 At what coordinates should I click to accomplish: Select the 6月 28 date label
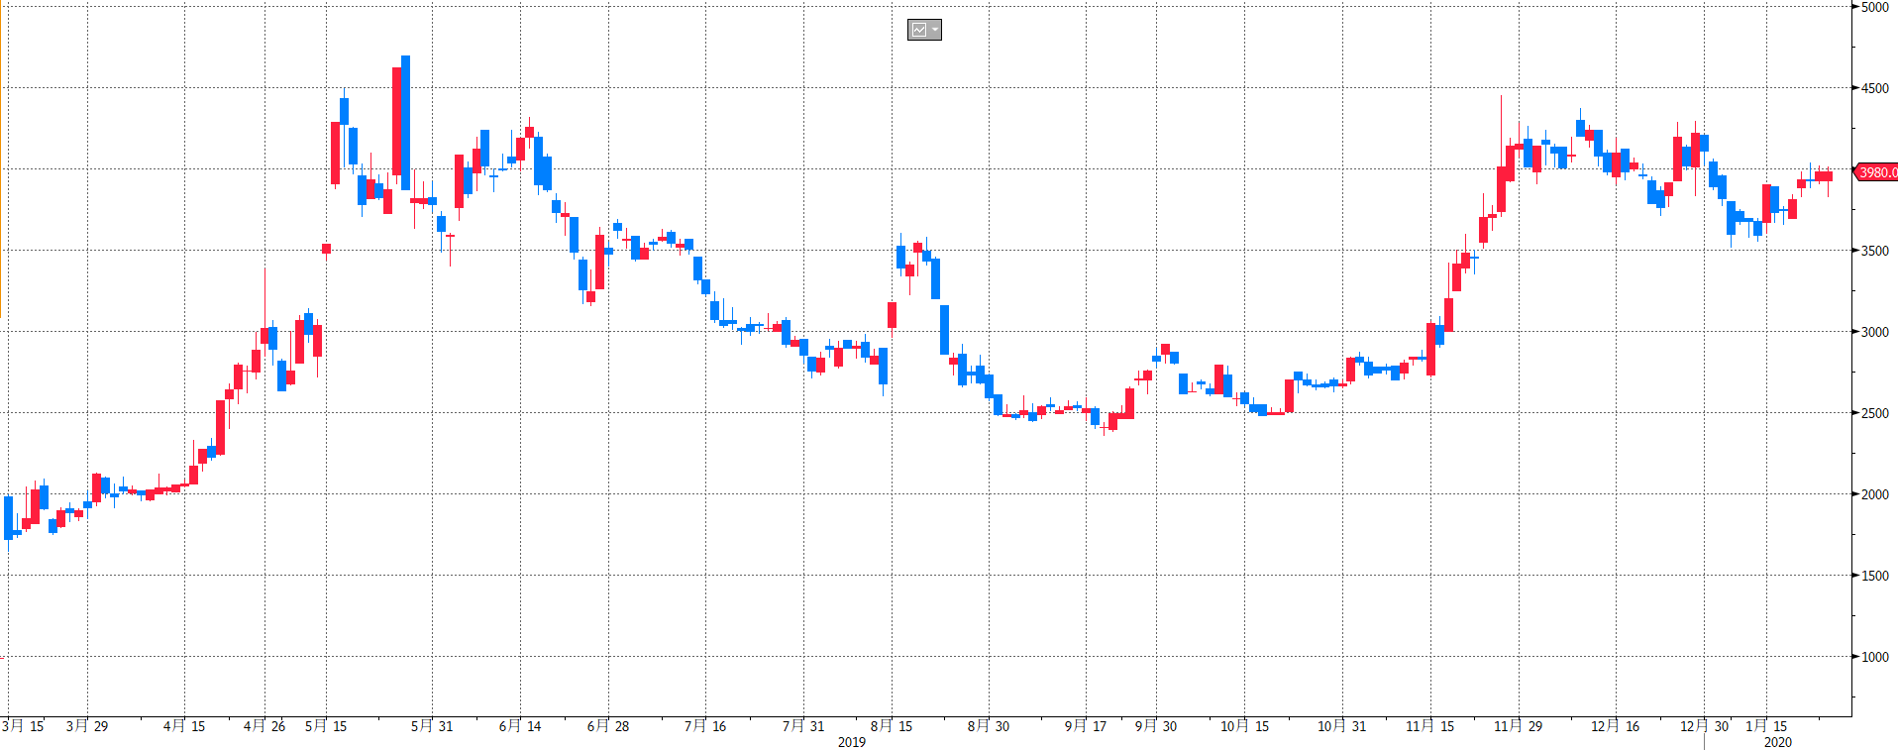[608, 726]
